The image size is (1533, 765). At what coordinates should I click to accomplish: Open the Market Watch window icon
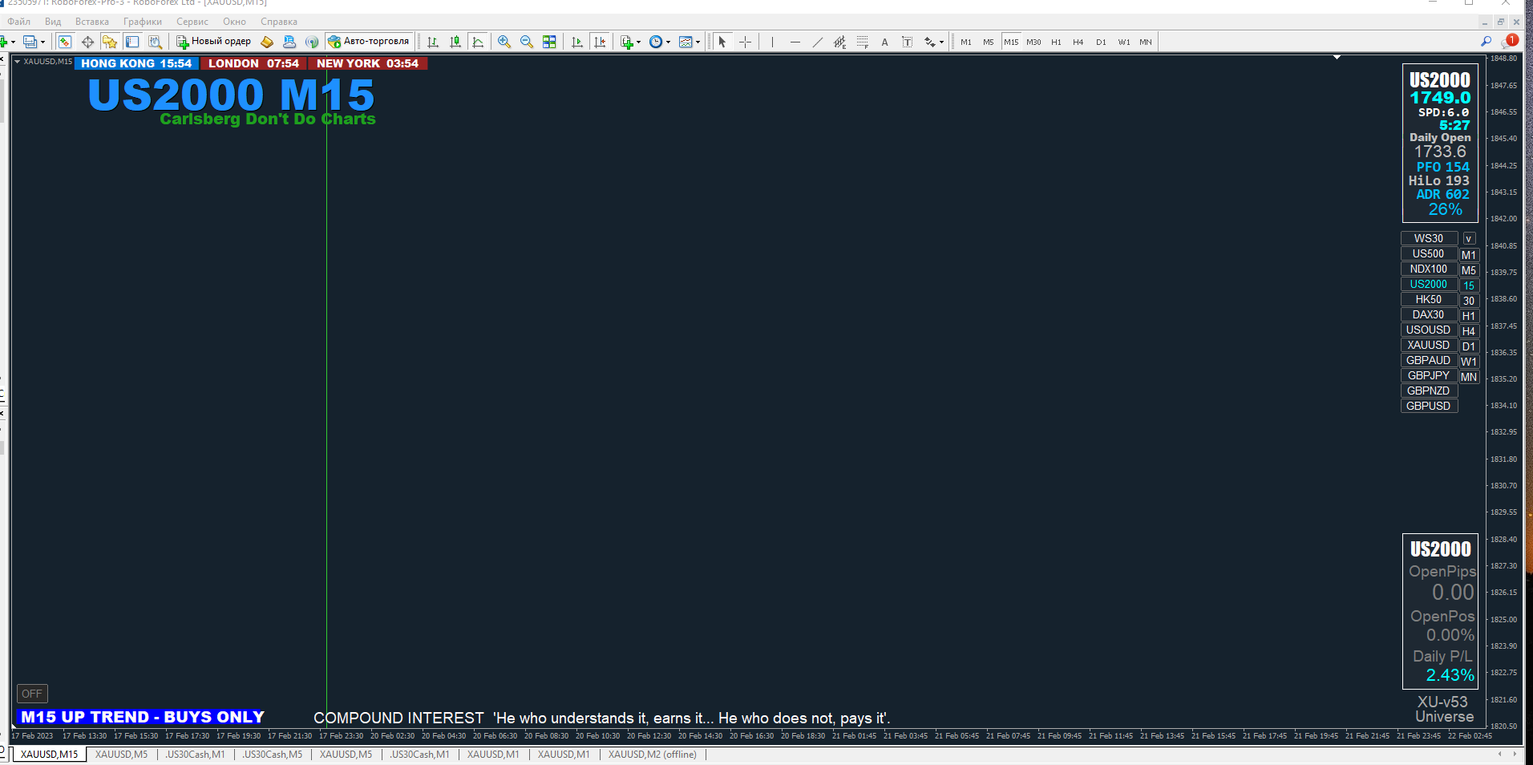click(65, 42)
